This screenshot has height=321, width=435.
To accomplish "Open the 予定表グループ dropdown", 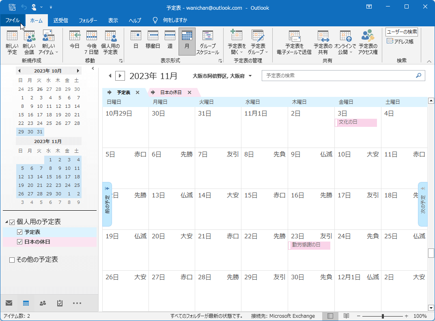I will pos(258,42).
